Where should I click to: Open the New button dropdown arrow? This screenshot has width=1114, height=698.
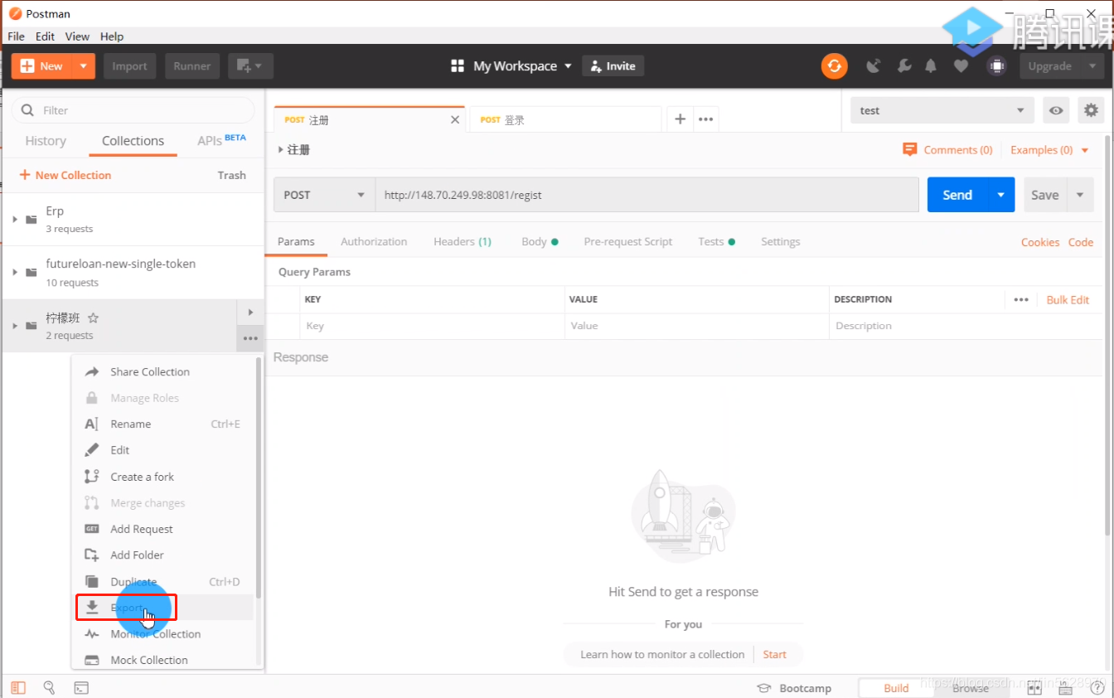[x=83, y=66]
